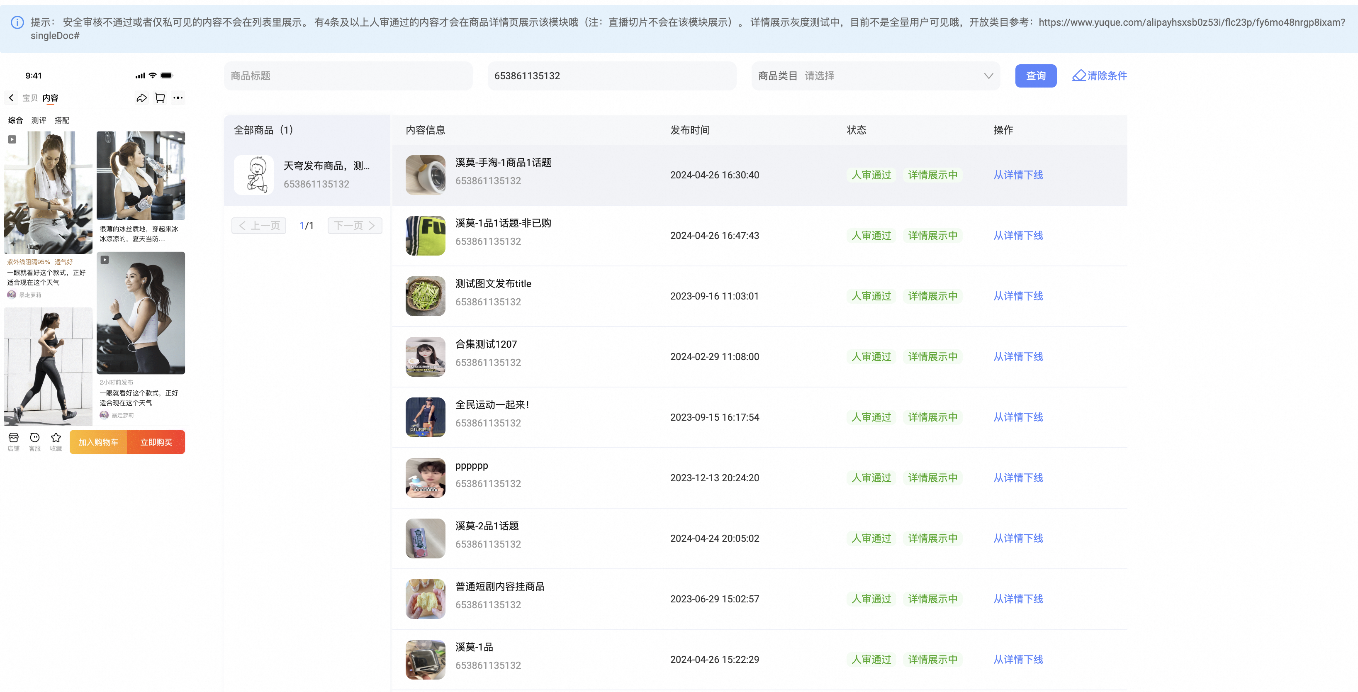Click the eraser icon beside 清除条件
This screenshot has height=692, width=1358.
click(1078, 76)
